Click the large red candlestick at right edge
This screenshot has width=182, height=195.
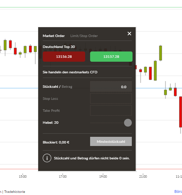point(181,112)
